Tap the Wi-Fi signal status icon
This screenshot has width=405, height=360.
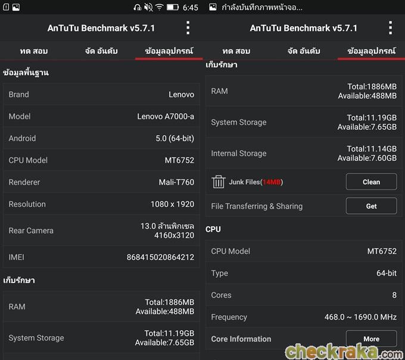pyautogui.click(x=160, y=7)
